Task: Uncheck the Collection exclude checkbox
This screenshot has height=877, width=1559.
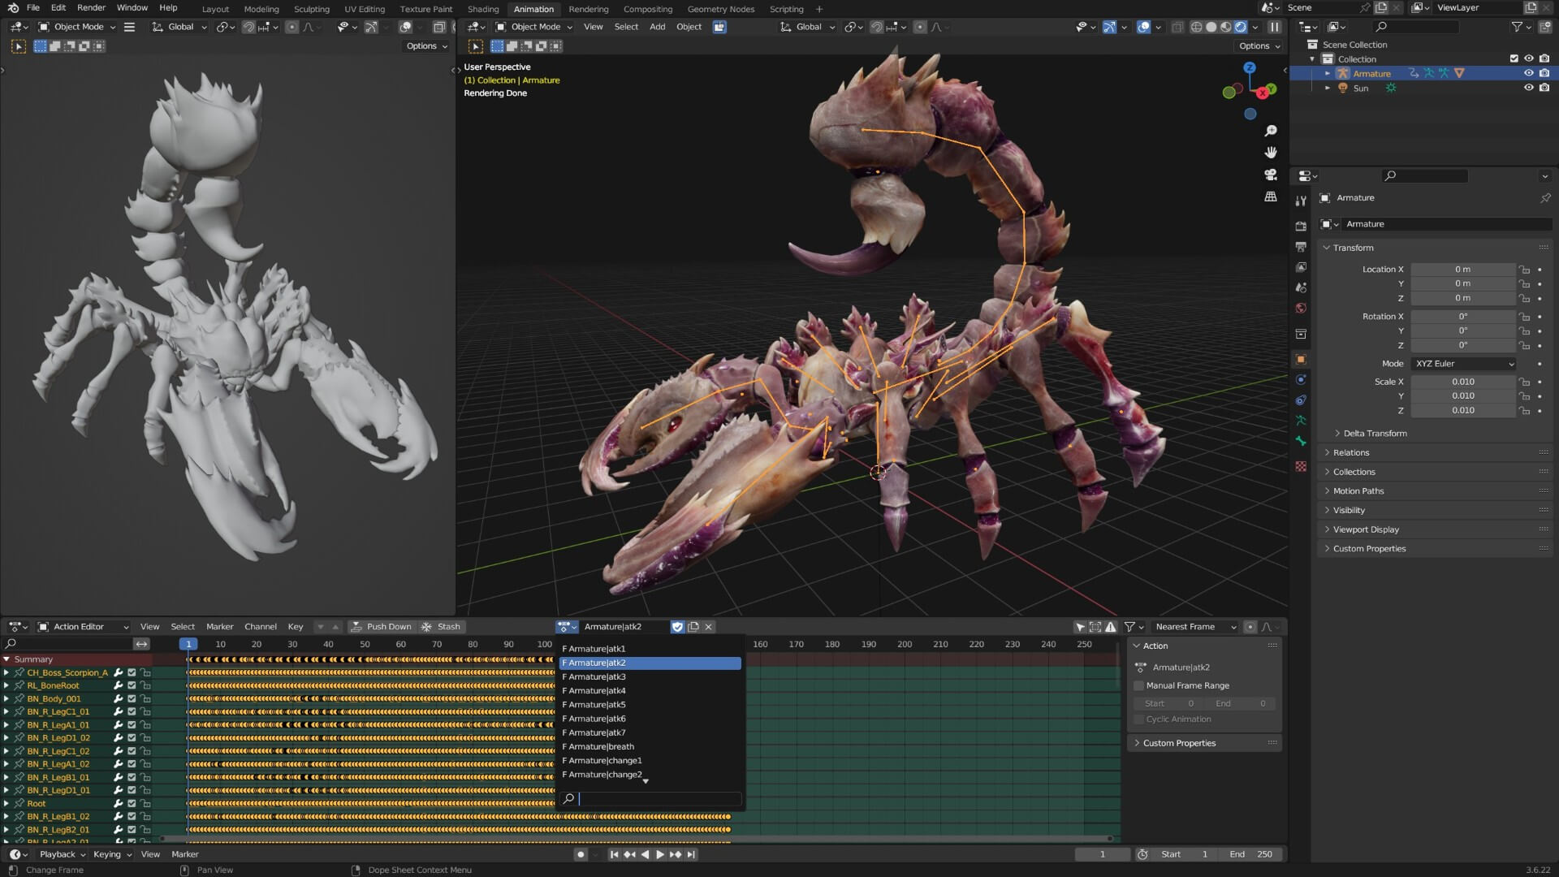Action: pyautogui.click(x=1514, y=59)
